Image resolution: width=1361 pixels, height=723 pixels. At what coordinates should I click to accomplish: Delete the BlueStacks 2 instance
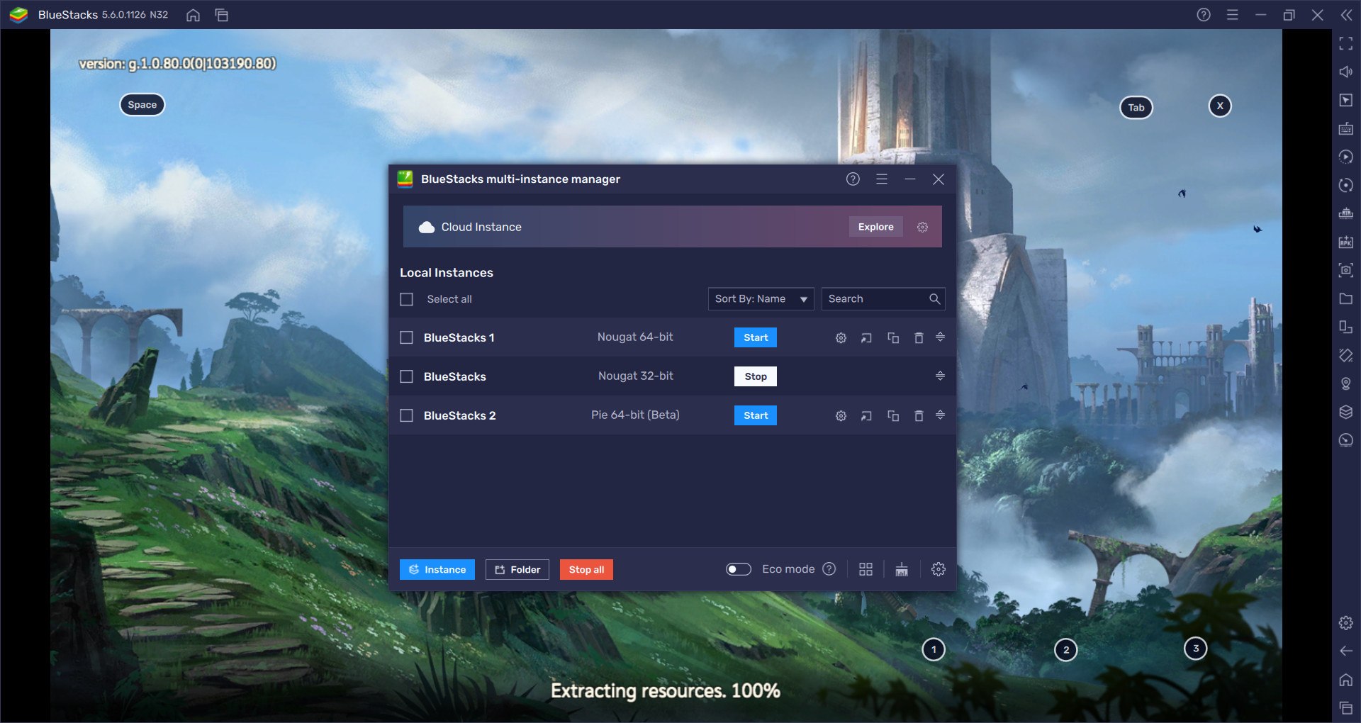tap(919, 416)
